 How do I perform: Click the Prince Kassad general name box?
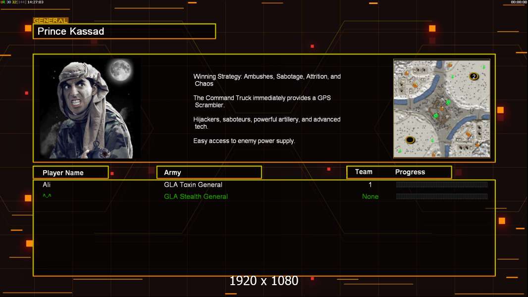pos(124,31)
